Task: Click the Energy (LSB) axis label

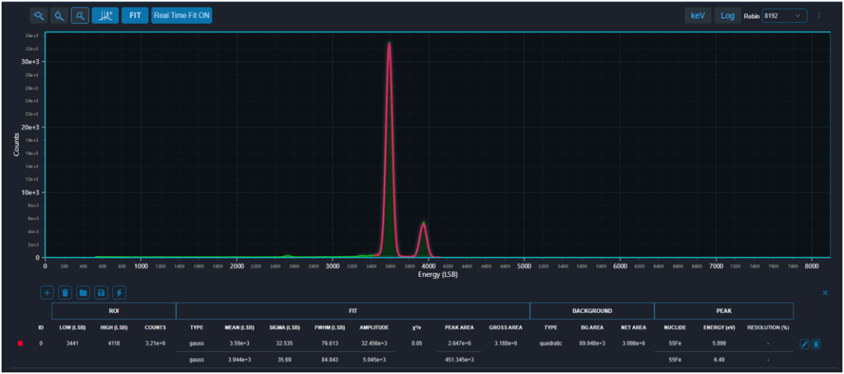Action: (x=438, y=274)
